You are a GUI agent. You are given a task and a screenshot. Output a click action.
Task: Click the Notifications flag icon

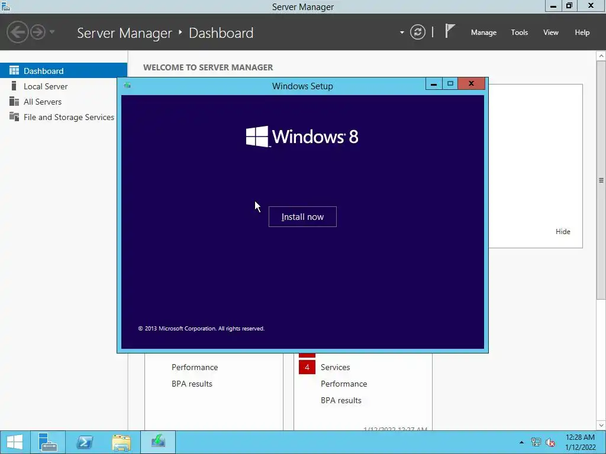pyautogui.click(x=450, y=31)
